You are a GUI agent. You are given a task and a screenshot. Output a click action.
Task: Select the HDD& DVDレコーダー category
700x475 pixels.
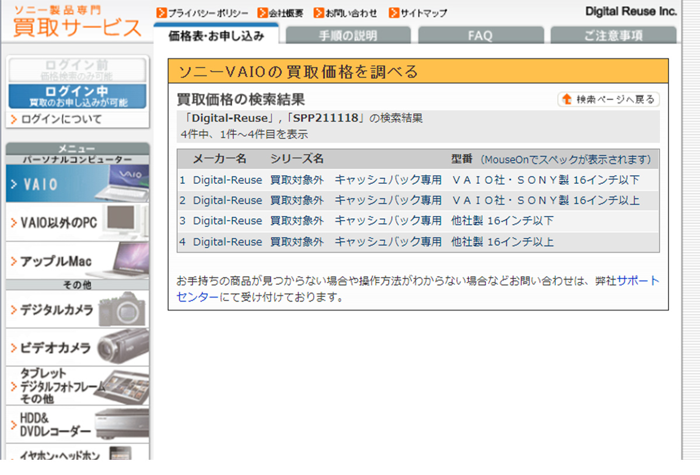(77, 424)
